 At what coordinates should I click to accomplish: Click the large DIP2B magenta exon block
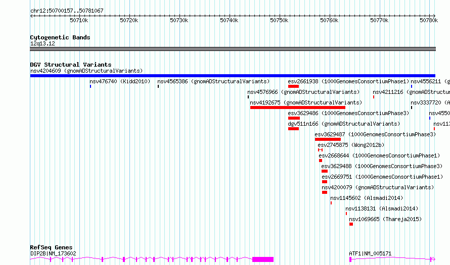[263, 259]
